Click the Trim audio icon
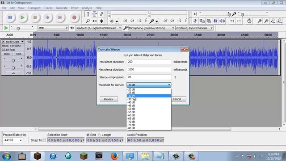The width and height of the screenshot is (286, 161). [215, 21]
